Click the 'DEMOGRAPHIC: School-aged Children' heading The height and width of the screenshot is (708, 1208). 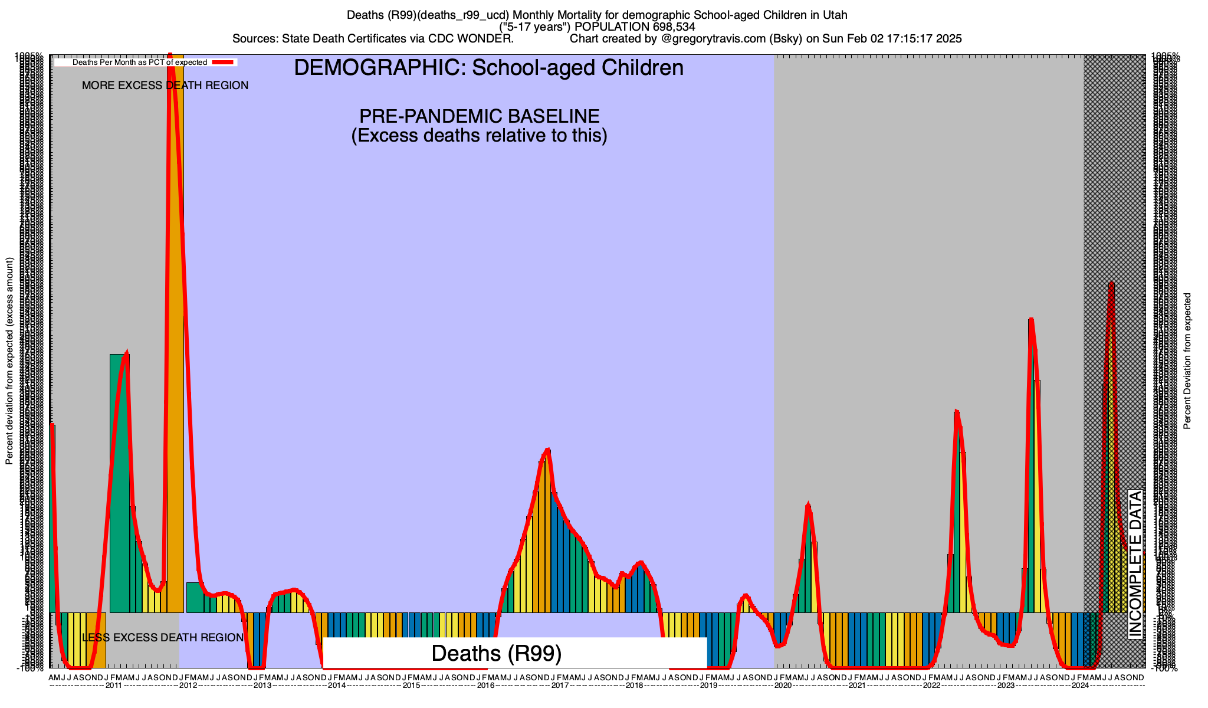pyautogui.click(x=488, y=68)
